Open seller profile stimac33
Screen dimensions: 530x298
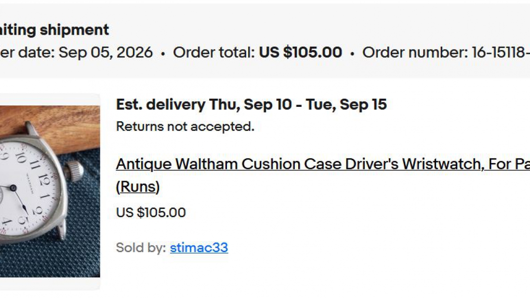click(x=199, y=247)
